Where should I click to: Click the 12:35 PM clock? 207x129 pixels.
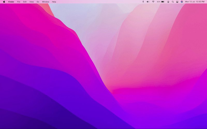(200, 2)
